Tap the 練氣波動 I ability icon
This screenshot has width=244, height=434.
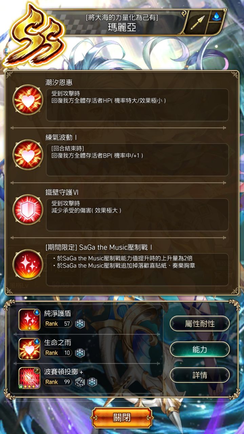28,155
